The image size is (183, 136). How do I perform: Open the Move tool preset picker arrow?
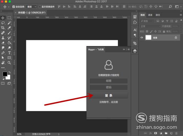(9, 7)
